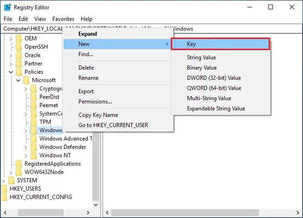Choose Delete in the context menu
303x218 pixels.
(117, 68)
